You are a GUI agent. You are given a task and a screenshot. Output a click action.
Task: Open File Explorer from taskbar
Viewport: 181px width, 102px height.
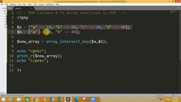tap(19, 99)
